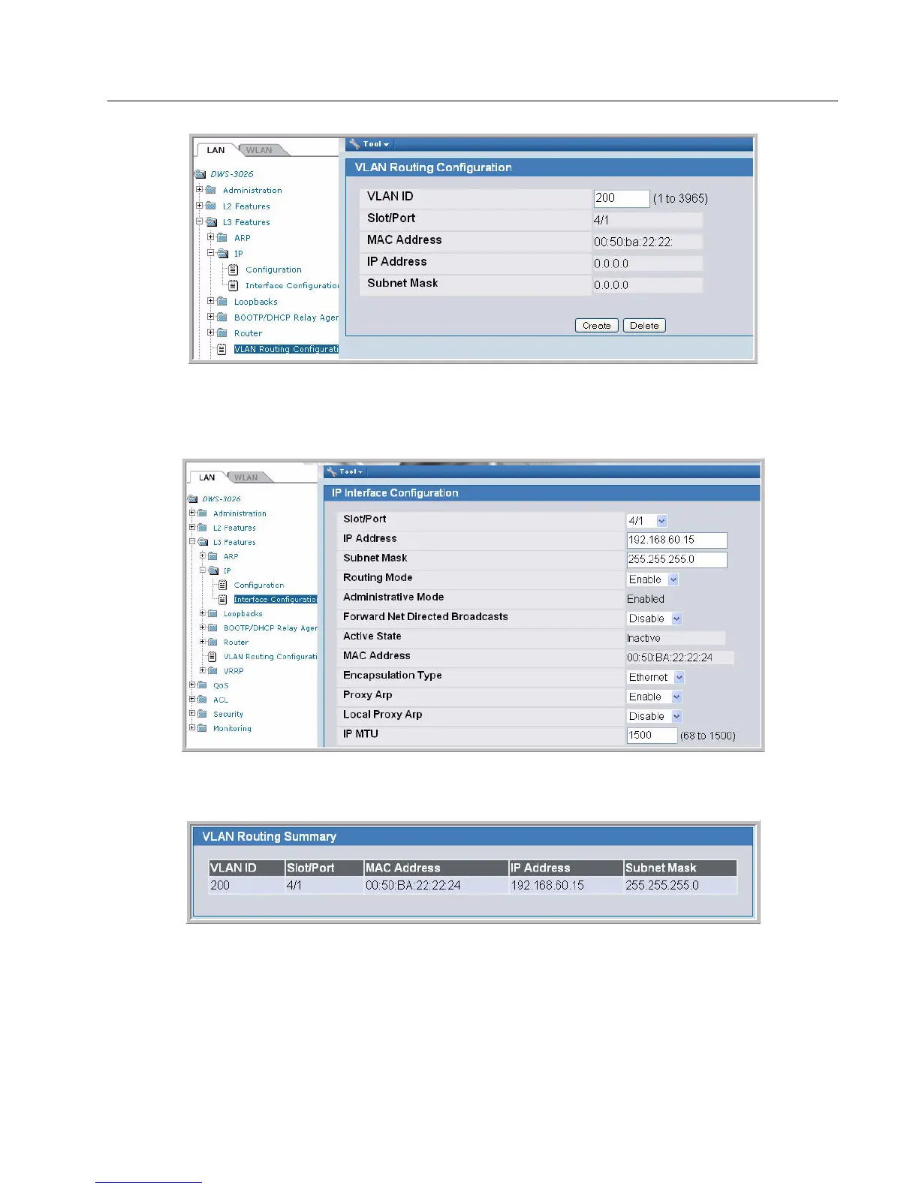Image resolution: width=919 pixels, height=1189 pixels.
Task: Click the VLAN ID input field showing 200
Action: [x=622, y=198]
